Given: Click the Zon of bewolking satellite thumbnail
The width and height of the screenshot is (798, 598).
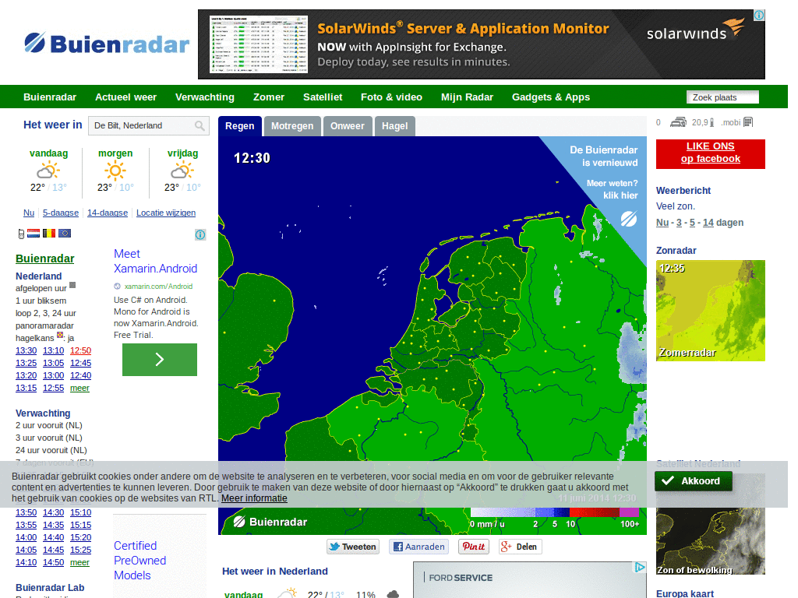Looking at the screenshot, I should coord(711,524).
